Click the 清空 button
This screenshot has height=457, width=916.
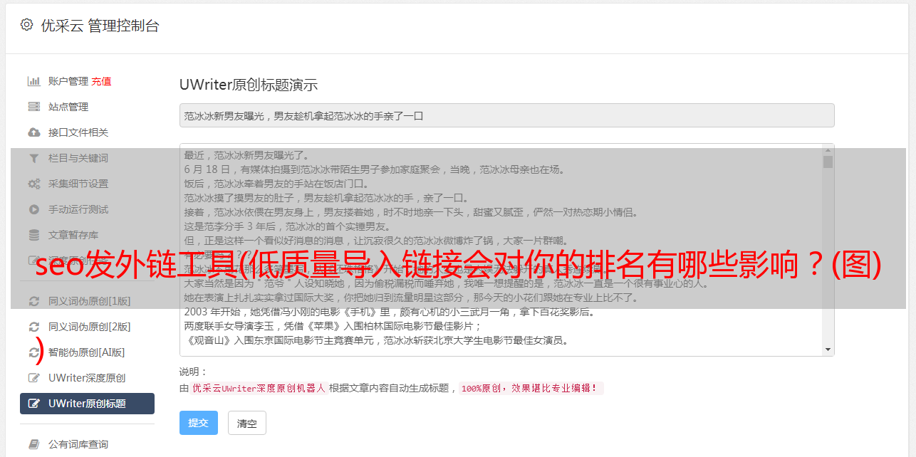click(x=247, y=423)
